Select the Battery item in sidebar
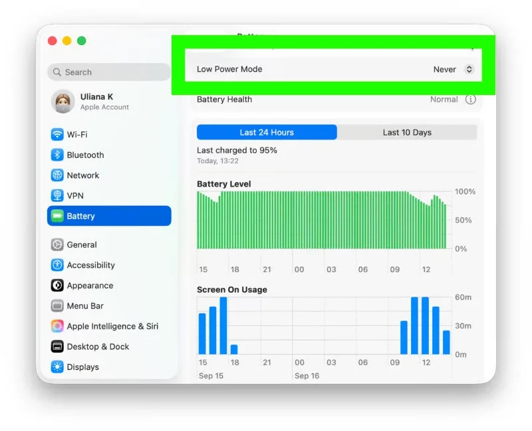532x431 pixels. click(x=109, y=216)
